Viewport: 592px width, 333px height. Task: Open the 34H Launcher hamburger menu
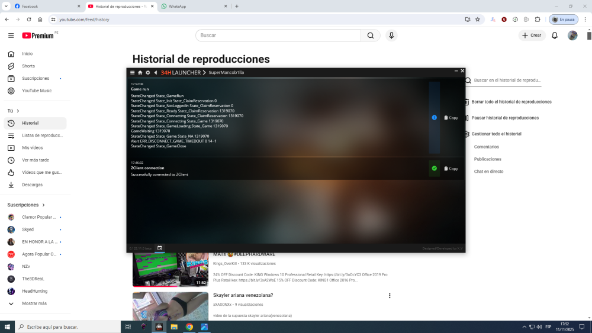click(132, 72)
